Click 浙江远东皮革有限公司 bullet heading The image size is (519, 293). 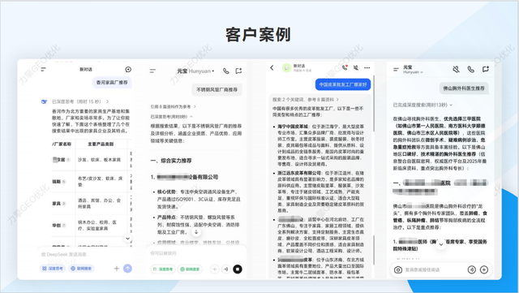(x=299, y=173)
